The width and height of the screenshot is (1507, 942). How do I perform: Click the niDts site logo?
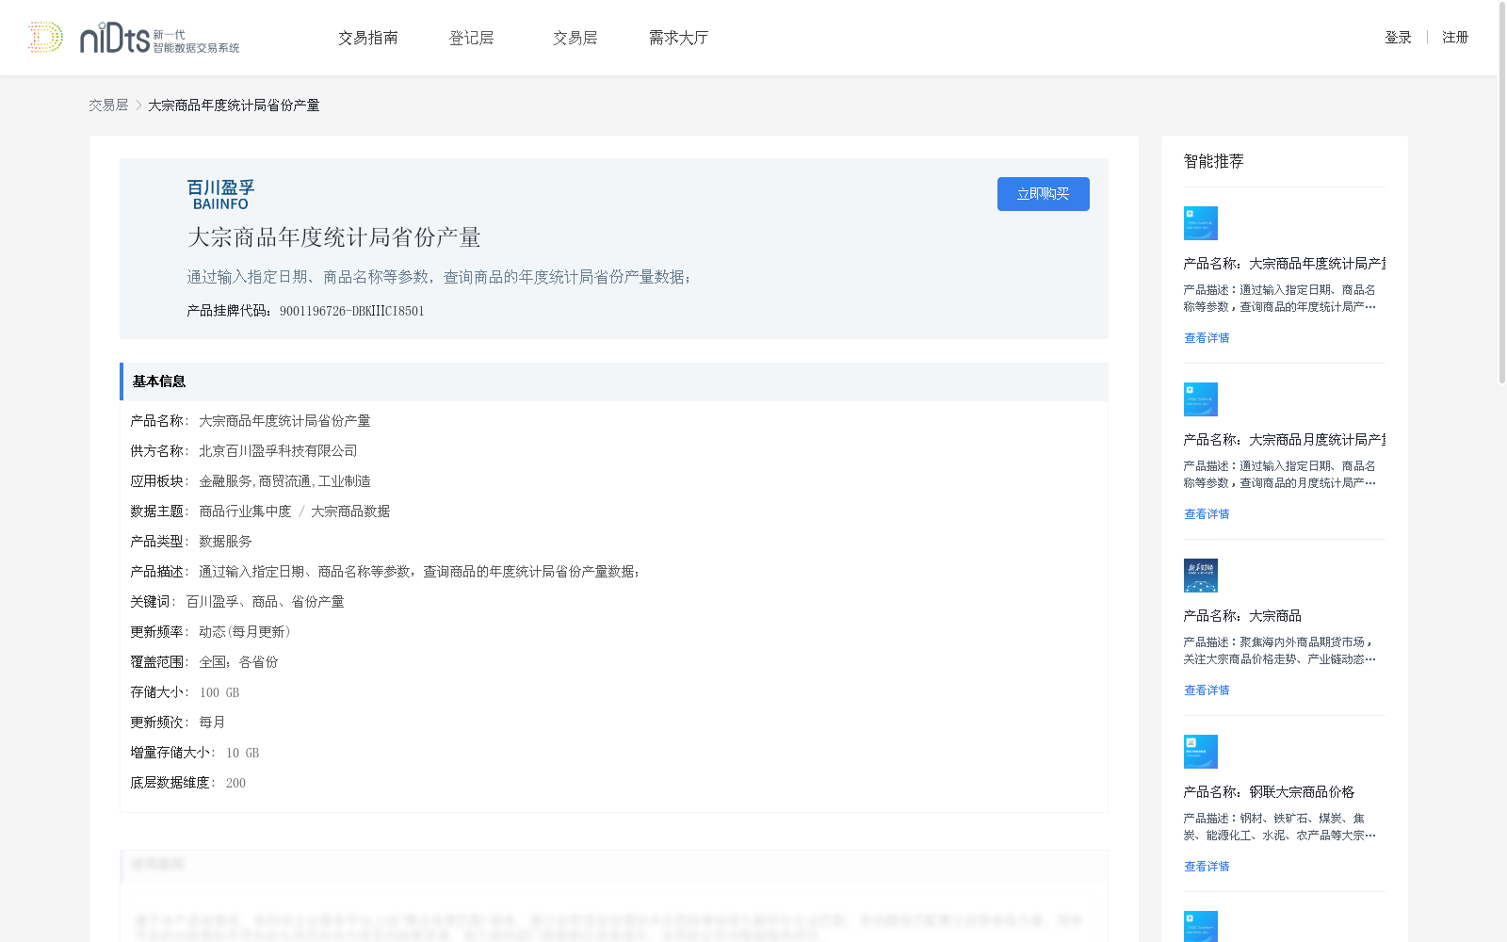pyautogui.click(x=134, y=38)
